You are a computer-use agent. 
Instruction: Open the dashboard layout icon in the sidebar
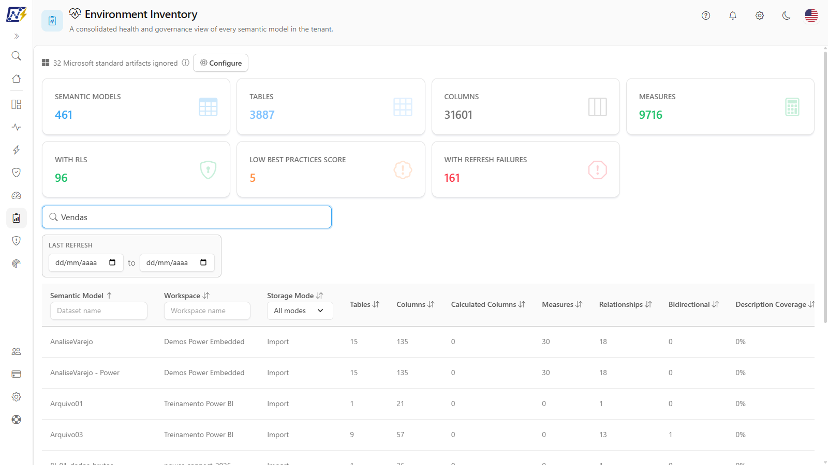(17, 104)
